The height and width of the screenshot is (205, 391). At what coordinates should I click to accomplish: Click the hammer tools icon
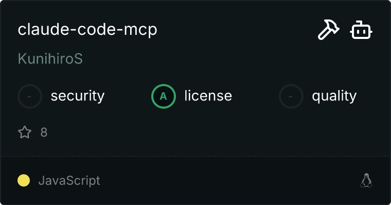[328, 30]
